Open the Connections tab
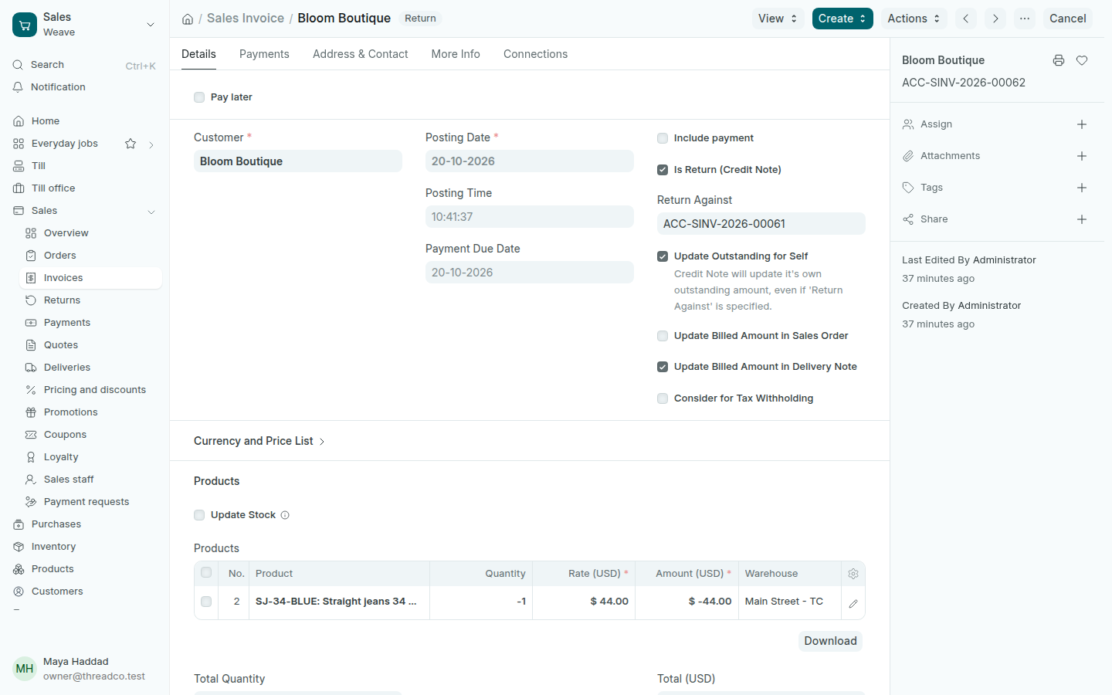The image size is (1112, 695). pos(535,54)
